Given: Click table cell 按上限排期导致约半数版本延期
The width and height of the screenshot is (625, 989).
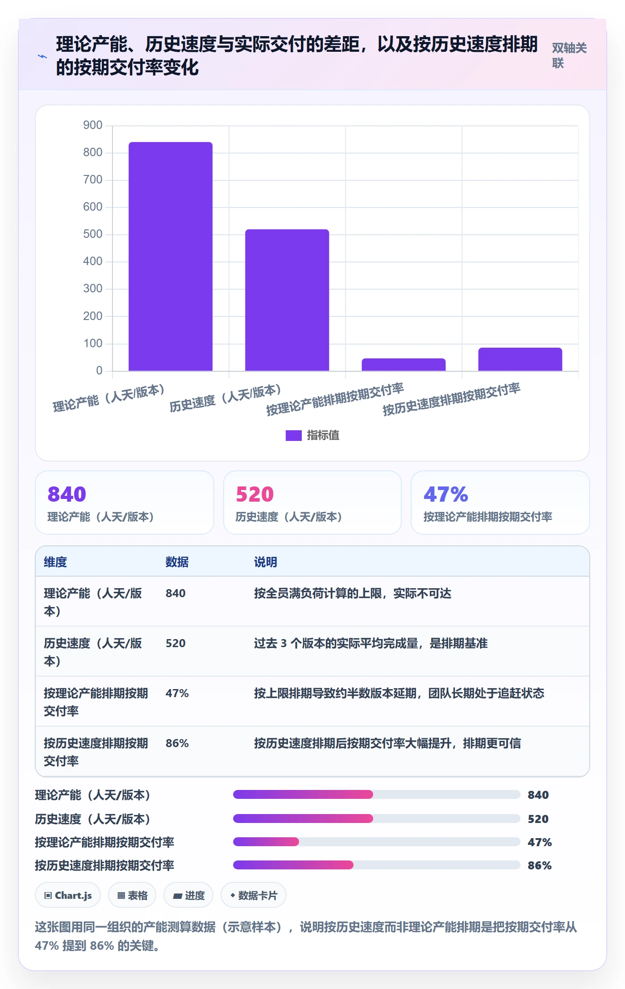Looking at the screenshot, I should tap(399, 693).
